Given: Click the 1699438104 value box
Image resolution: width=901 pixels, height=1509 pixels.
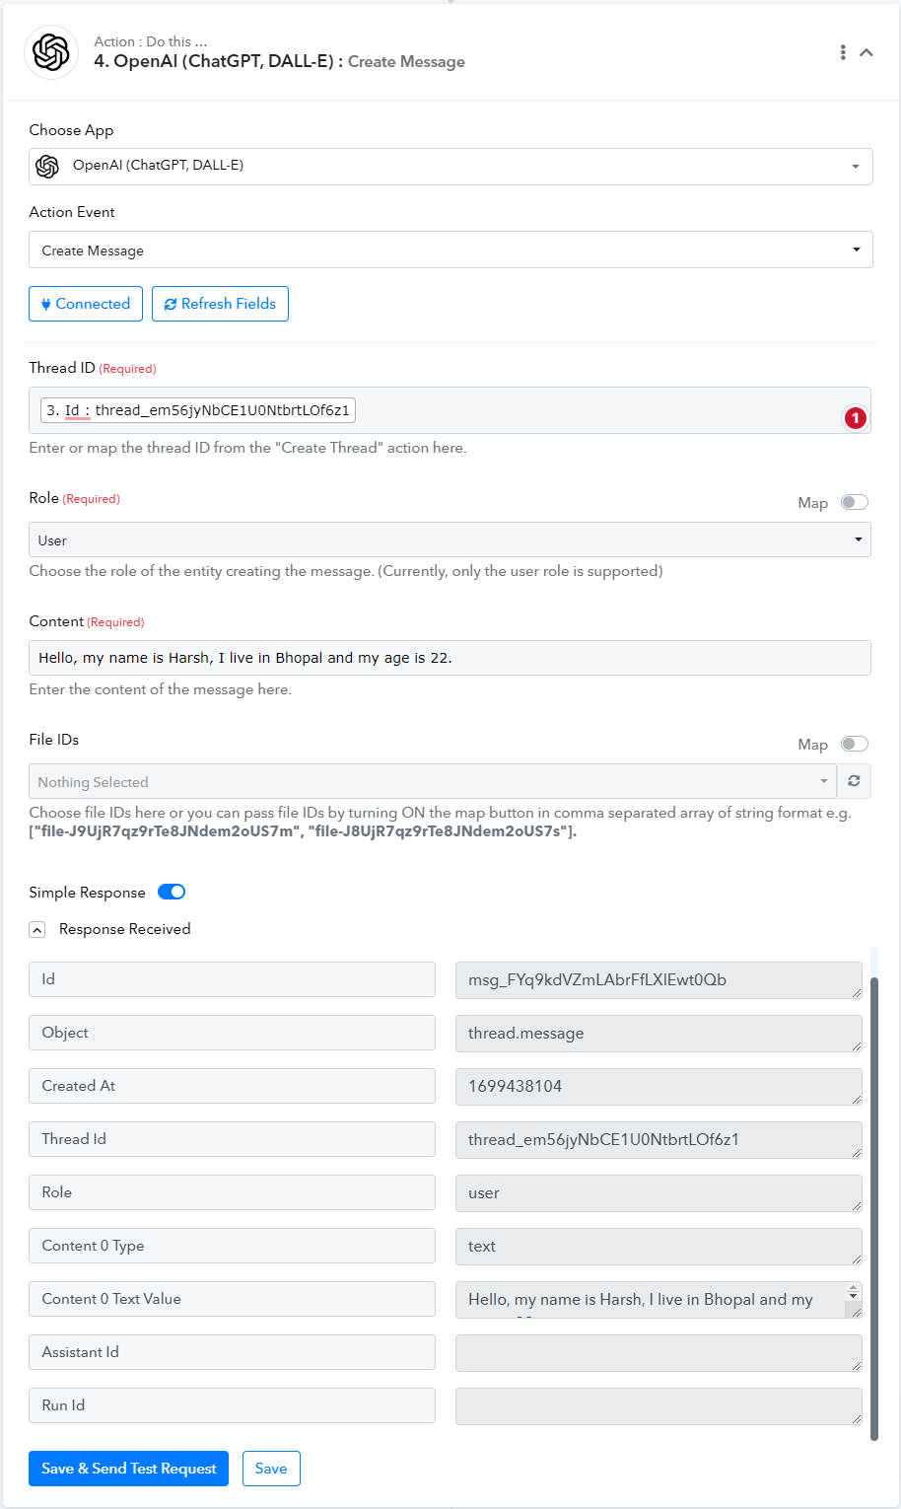Looking at the screenshot, I should click(x=658, y=1086).
